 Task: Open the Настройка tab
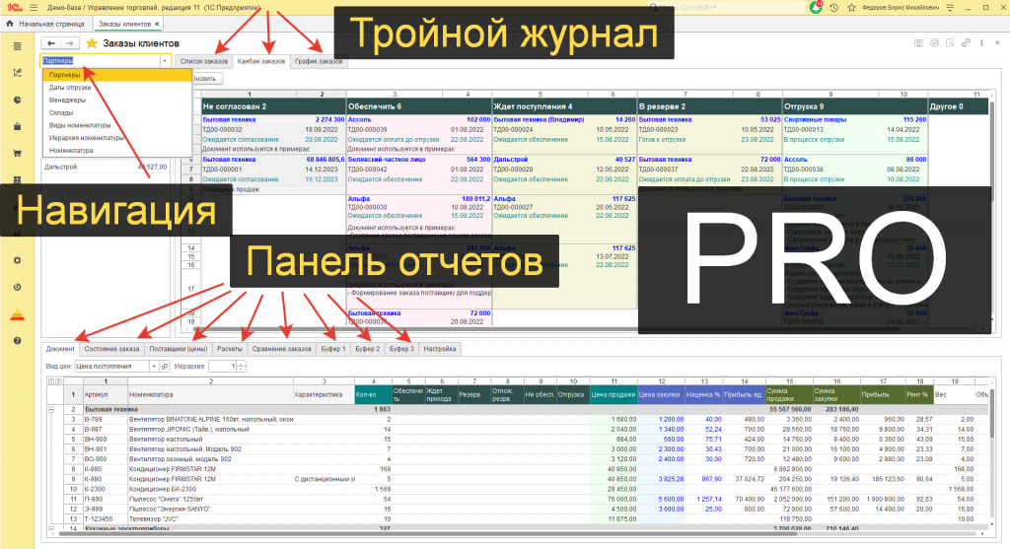click(440, 349)
